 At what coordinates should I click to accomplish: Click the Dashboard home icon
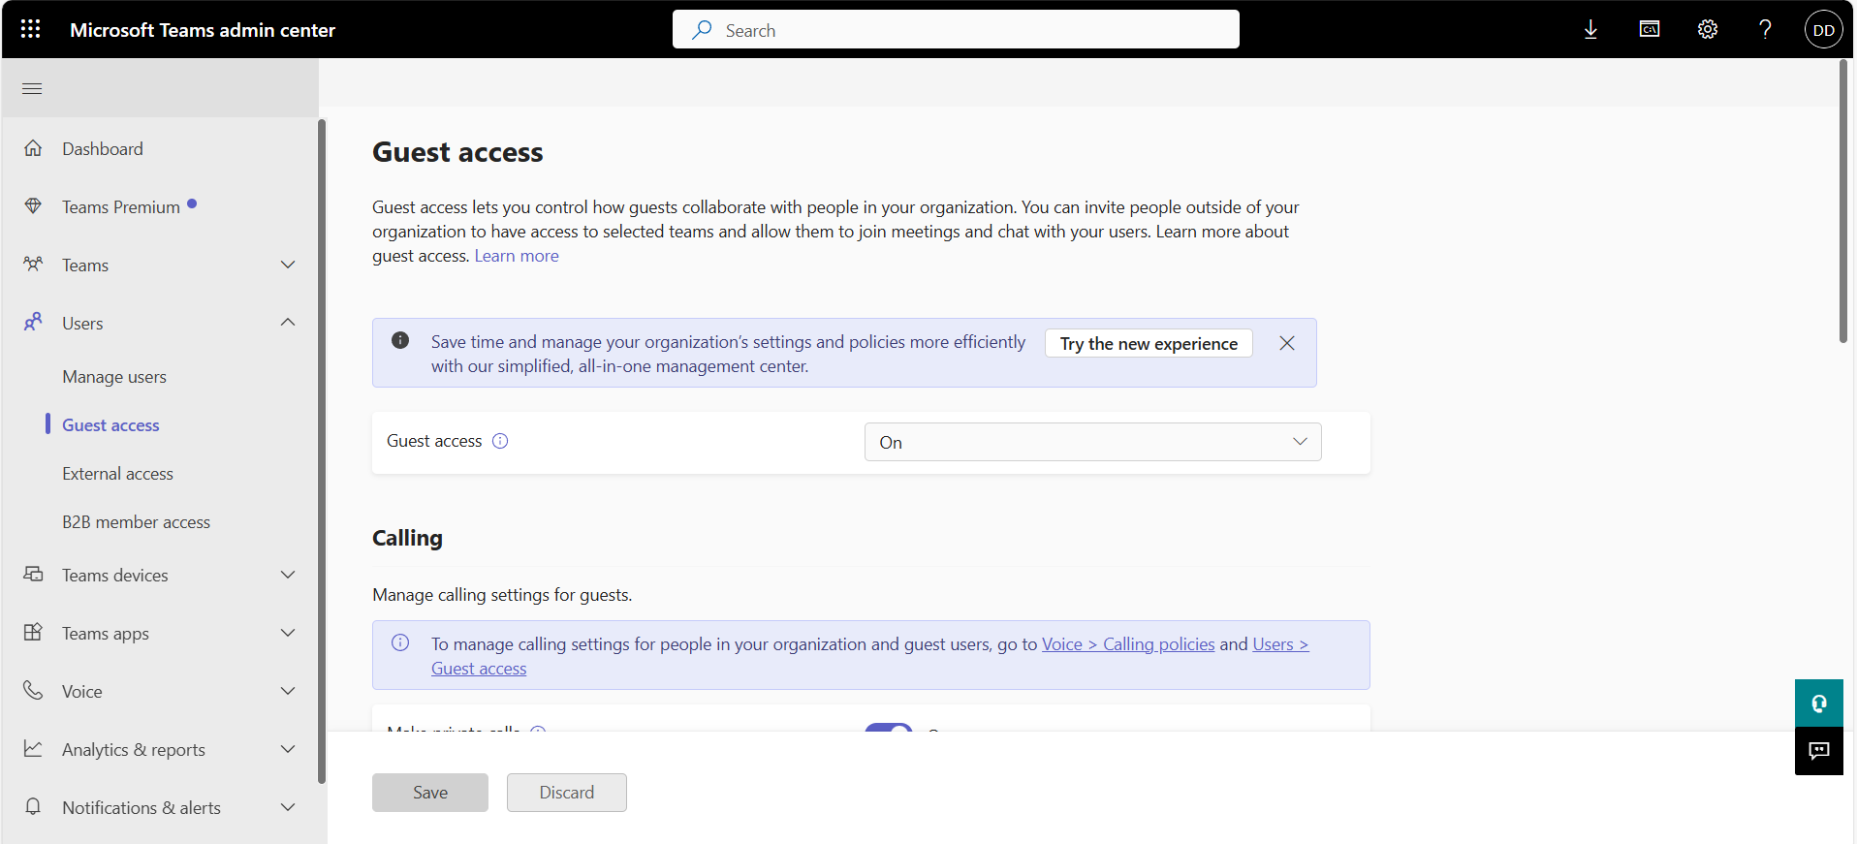tap(33, 148)
